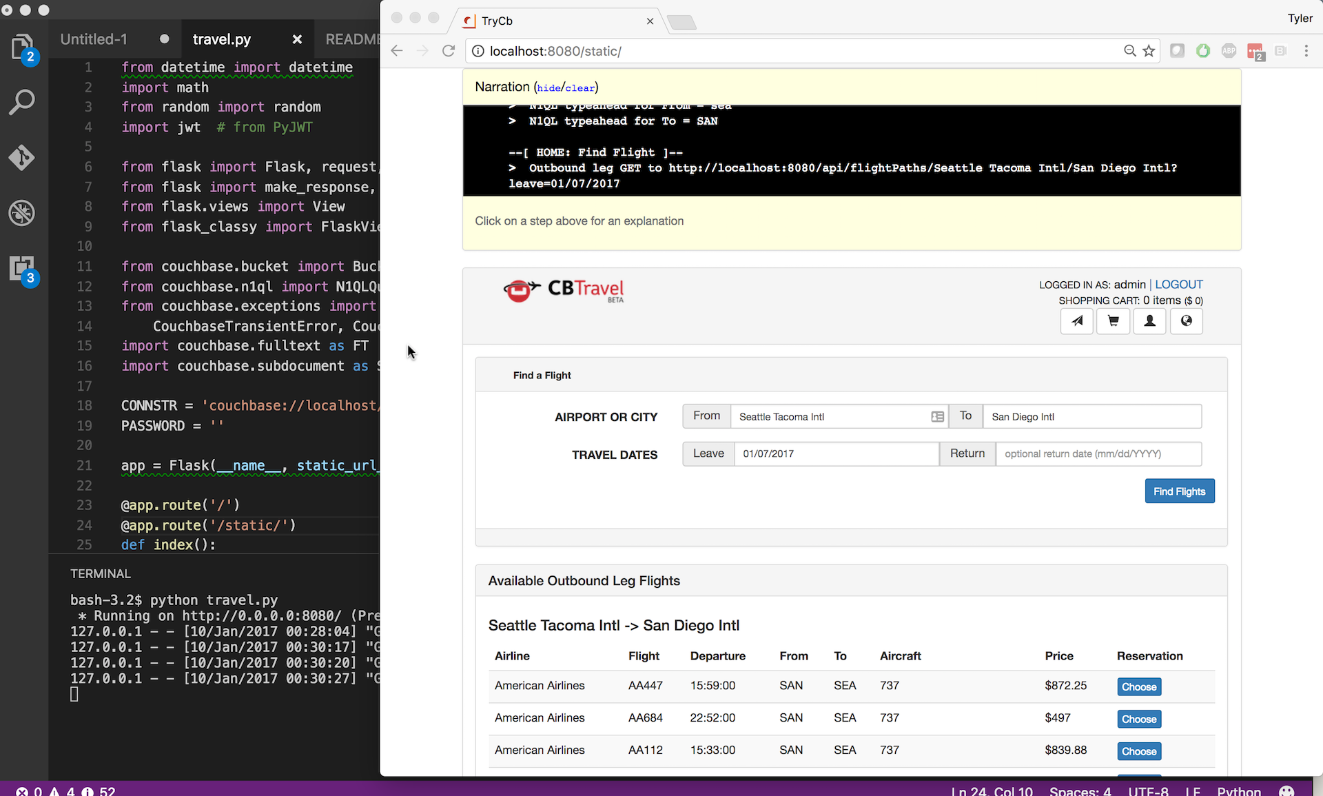Select the README tab in VS Code
Viewport: 1323px width, 796px height.
click(x=351, y=39)
